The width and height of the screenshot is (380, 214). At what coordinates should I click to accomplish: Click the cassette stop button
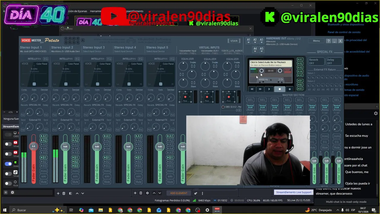tap(279, 89)
